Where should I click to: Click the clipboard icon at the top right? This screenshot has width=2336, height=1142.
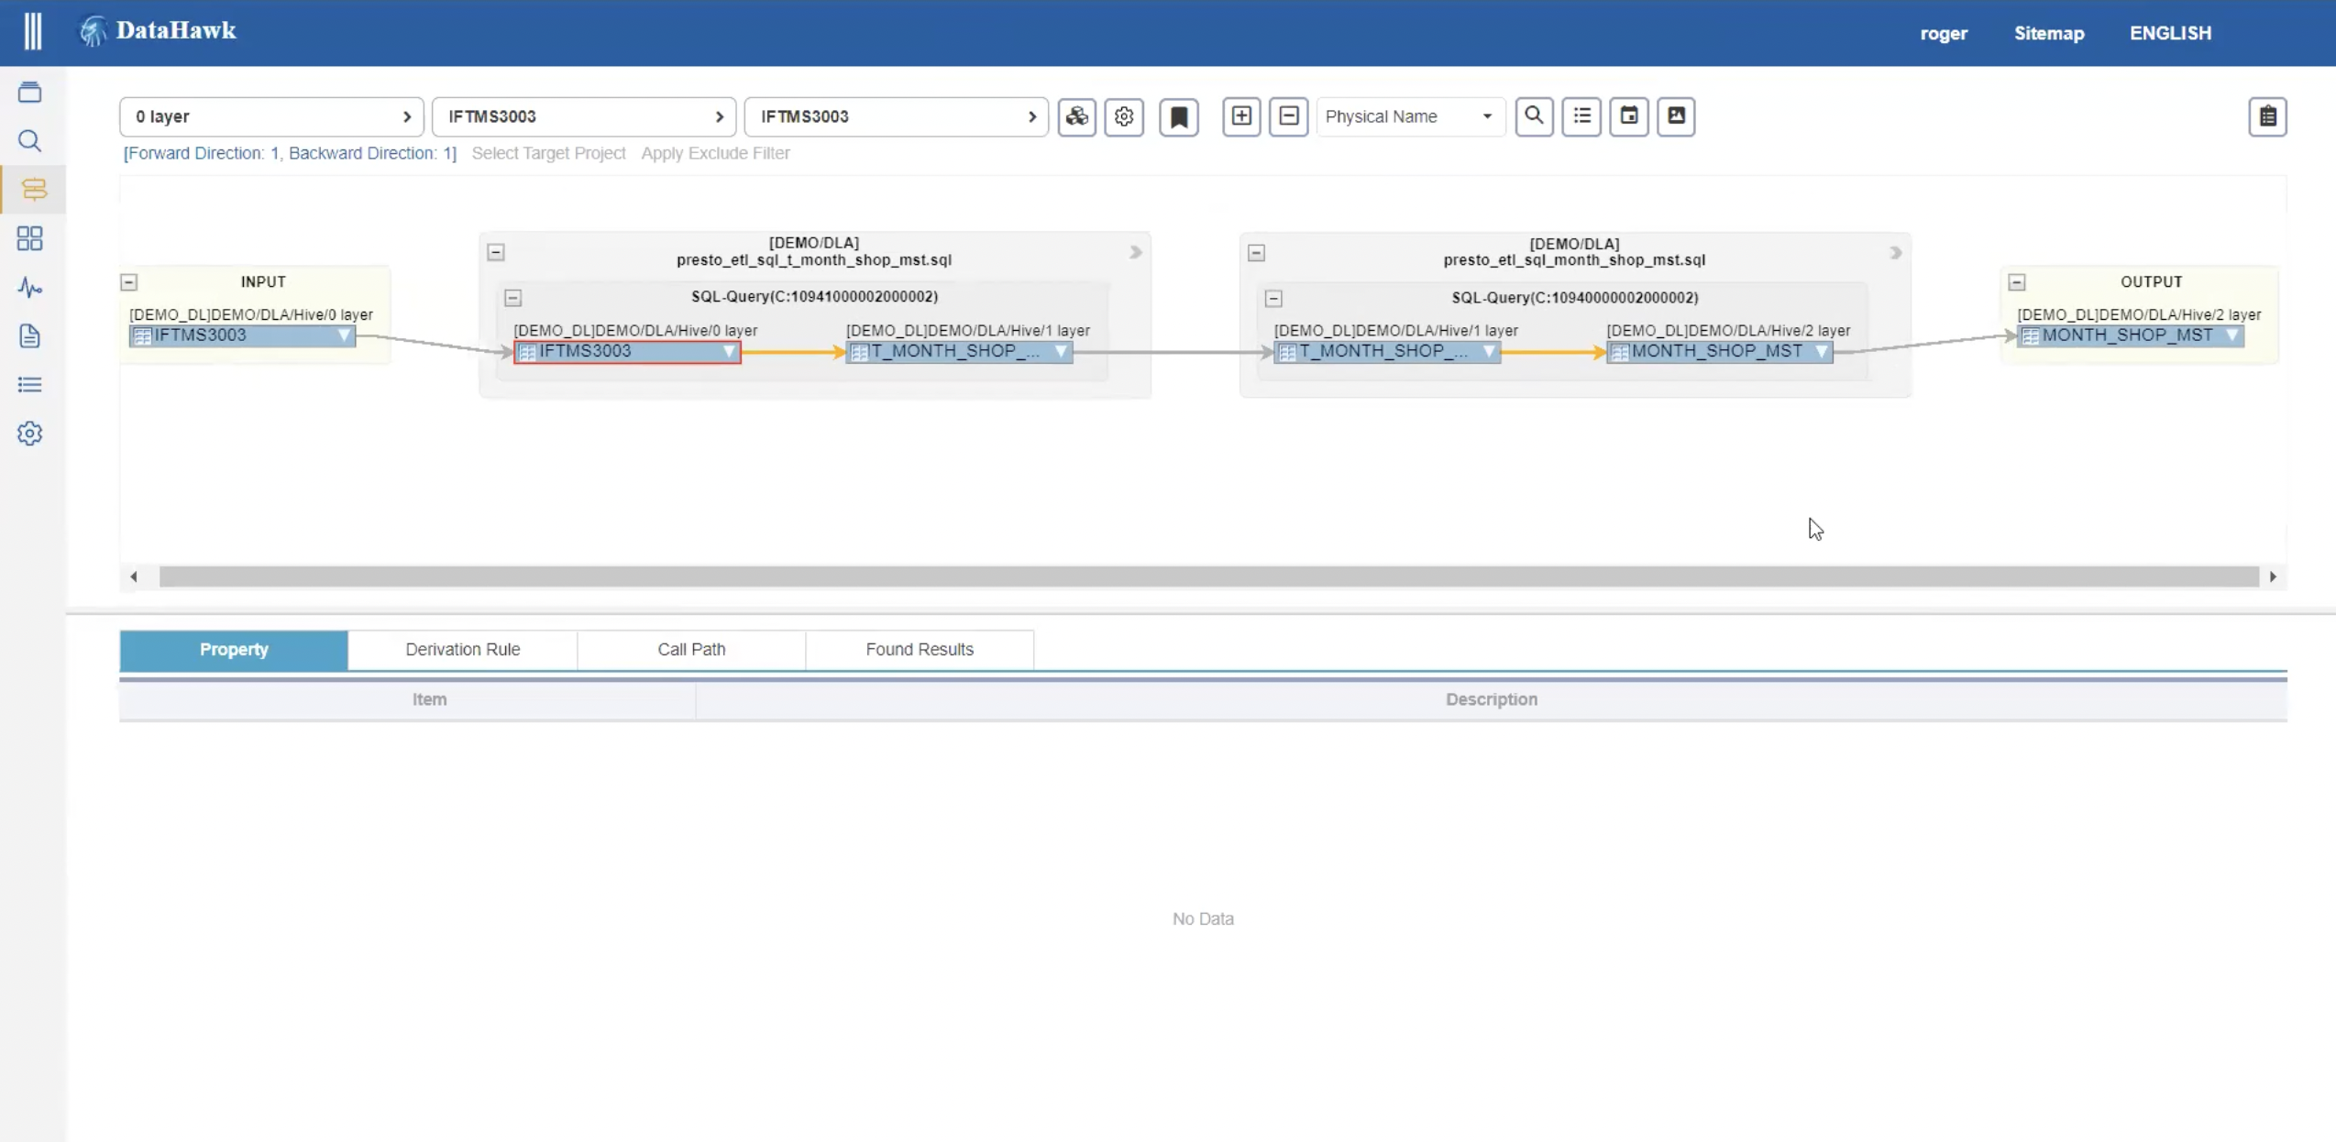(2269, 116)
